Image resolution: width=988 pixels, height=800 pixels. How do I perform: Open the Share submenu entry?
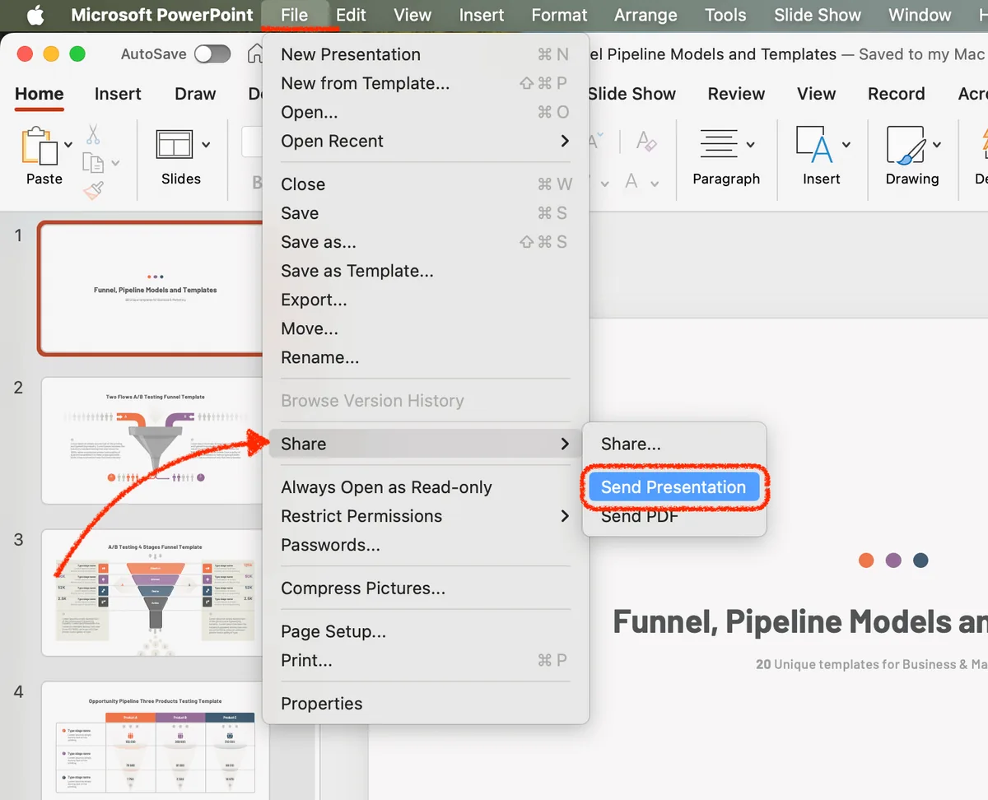pyautogui.click(x=426, y=444)
